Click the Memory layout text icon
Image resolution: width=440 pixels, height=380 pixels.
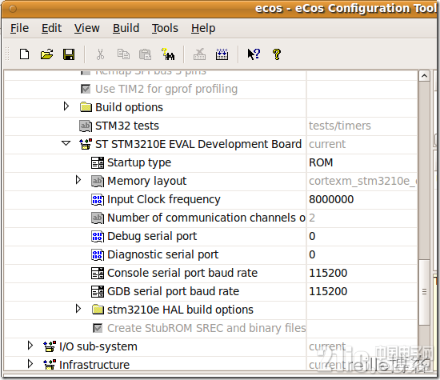[98, 181]
